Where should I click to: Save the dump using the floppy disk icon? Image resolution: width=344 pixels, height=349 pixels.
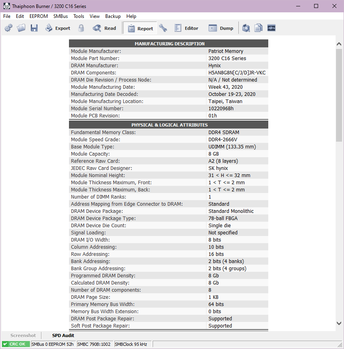34,28
